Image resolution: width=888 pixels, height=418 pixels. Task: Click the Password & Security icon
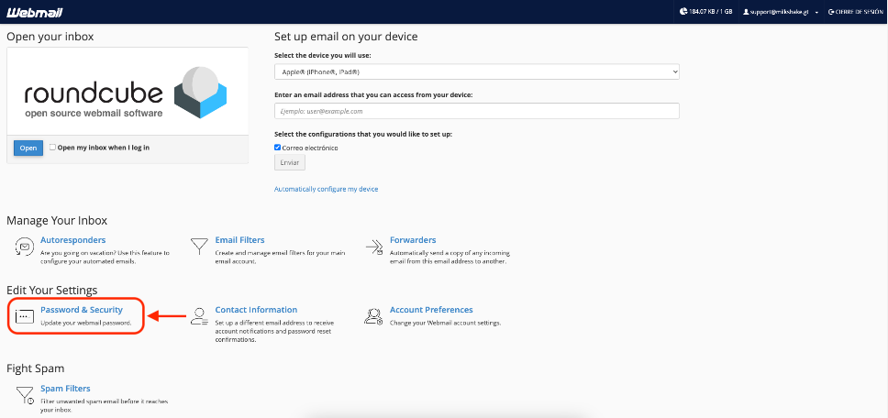pyautogui.click(x=25, y=317)
